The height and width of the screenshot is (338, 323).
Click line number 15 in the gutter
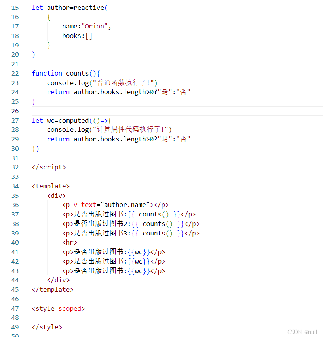click(15, 8)
